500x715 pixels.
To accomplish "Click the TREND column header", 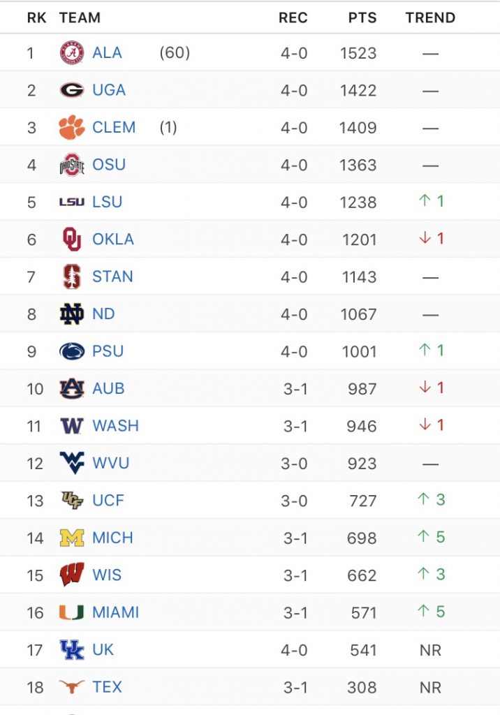I will click(x=431, y=17).
